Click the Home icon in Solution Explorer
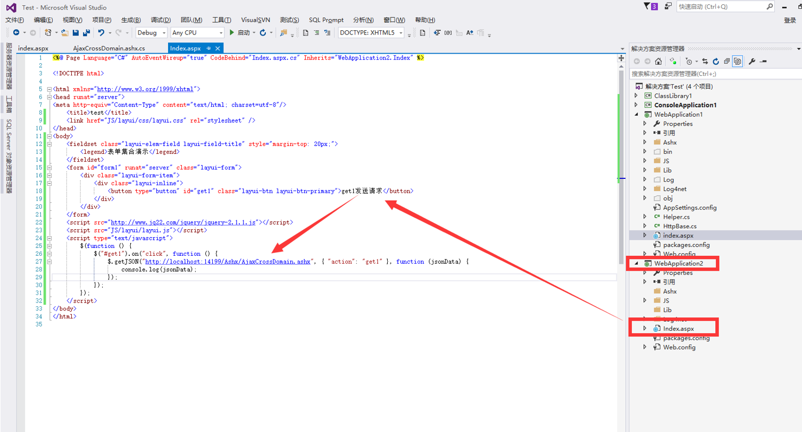The width and height of the screenshot is (802, 432). tap(658, 61)
